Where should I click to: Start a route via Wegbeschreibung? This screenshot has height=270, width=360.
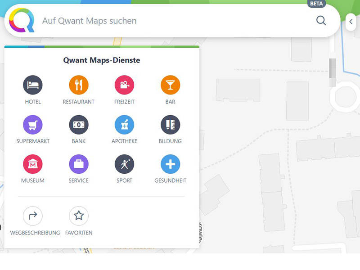click(32, 216)
